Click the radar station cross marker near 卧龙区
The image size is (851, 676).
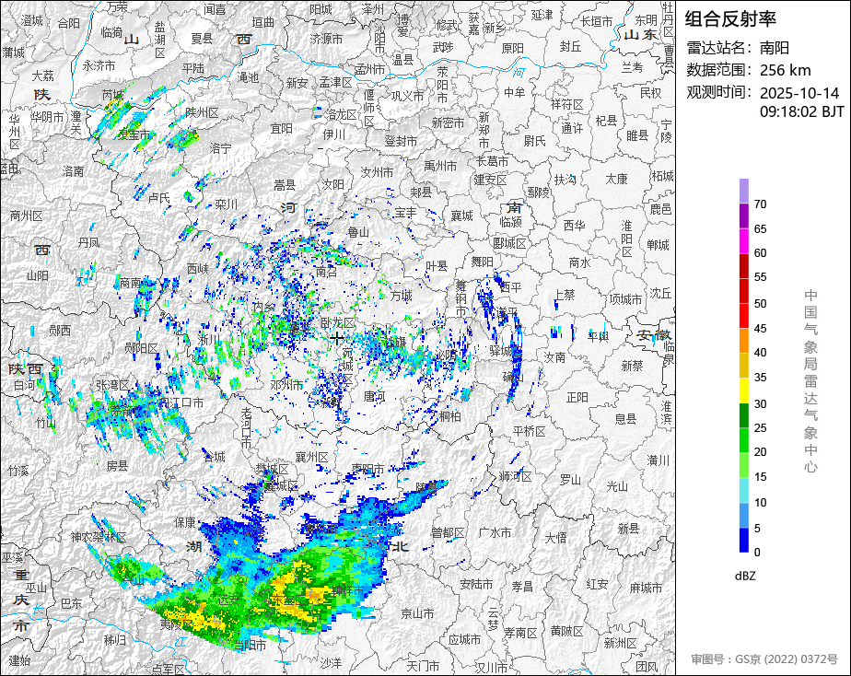coord(336,339)
